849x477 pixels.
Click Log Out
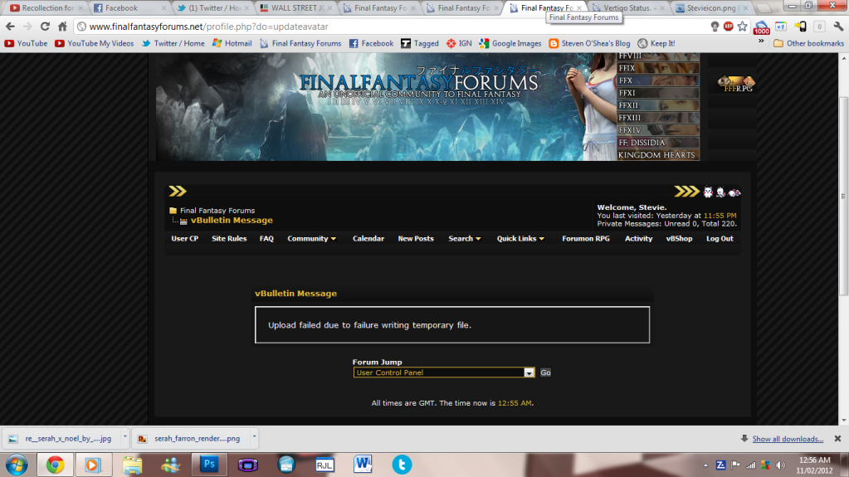pos(720,238)
